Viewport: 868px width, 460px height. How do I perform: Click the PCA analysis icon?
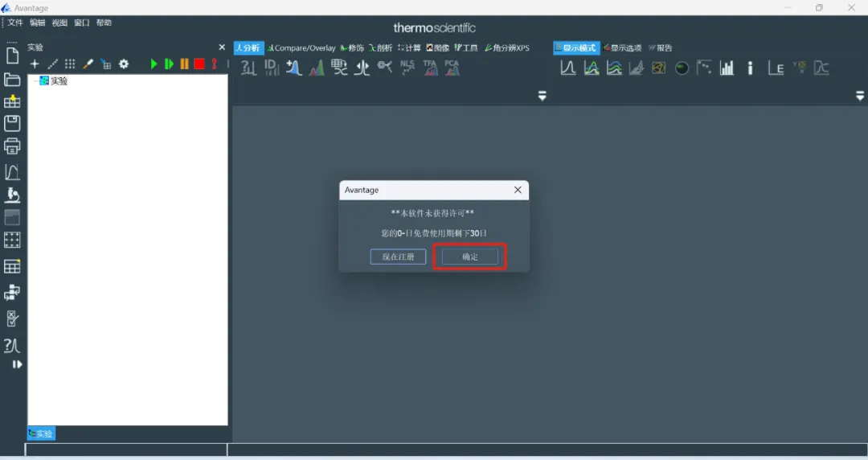(x=452, y=68)
